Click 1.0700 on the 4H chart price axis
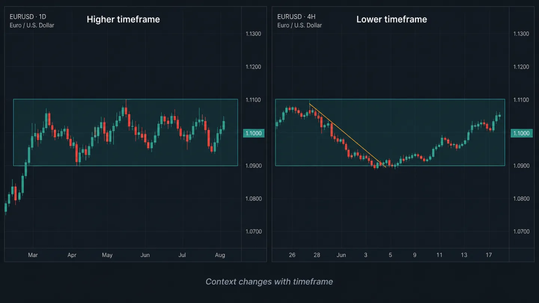 [521, 231]
